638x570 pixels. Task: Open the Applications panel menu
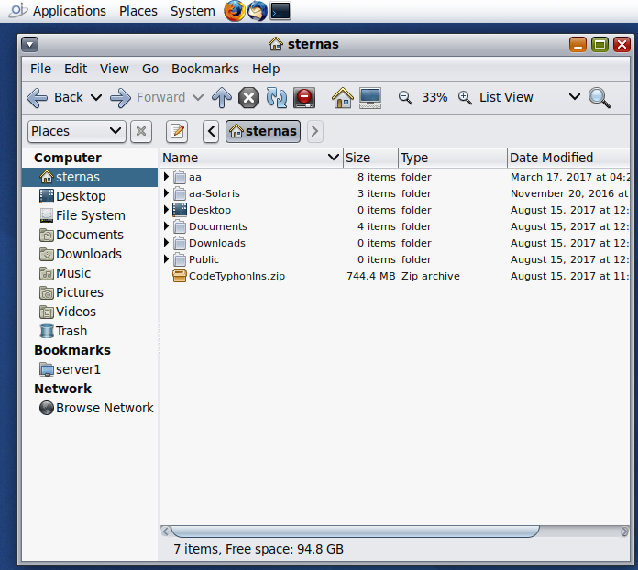pos(69,11)
